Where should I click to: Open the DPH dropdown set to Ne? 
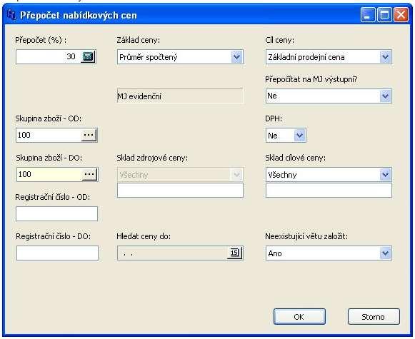click(x=299, y=136)
